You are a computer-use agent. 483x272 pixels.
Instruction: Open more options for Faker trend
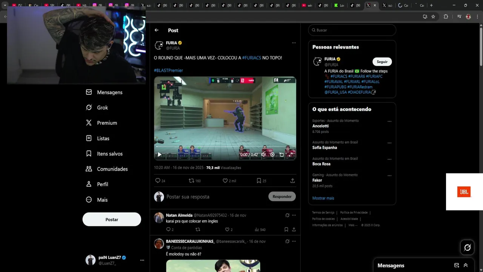389,176
